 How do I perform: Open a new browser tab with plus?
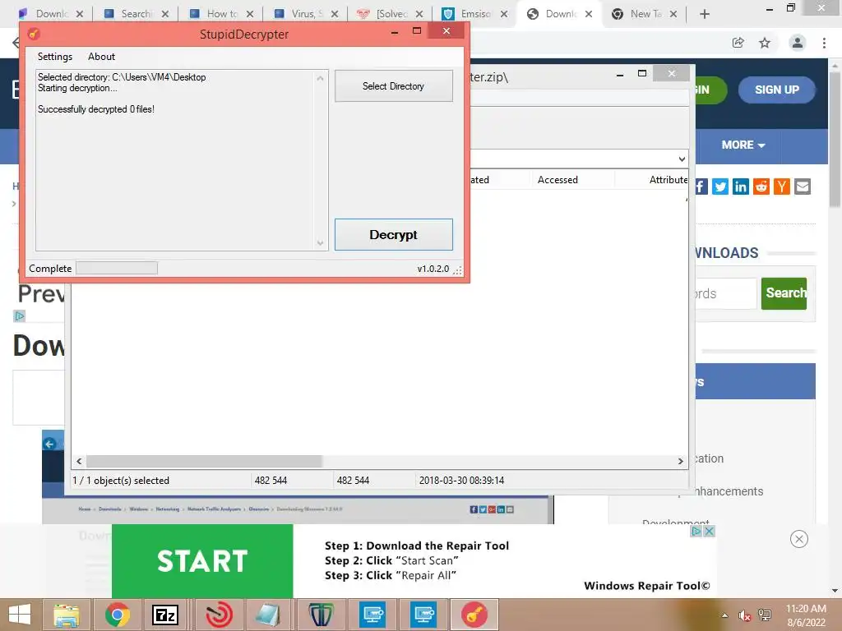pyautogui.click(x=705, y=14)
